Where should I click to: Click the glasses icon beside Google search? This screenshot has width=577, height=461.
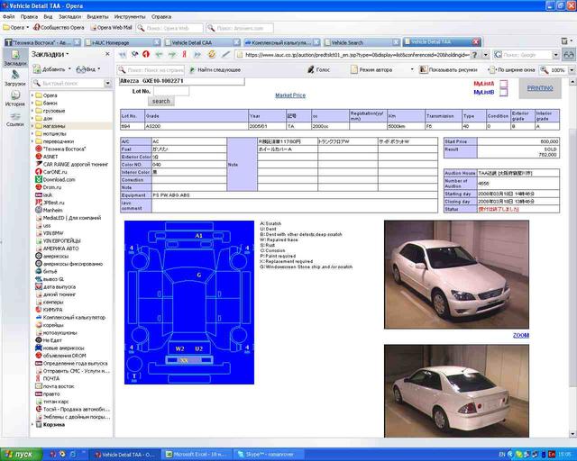coord(569,55)
